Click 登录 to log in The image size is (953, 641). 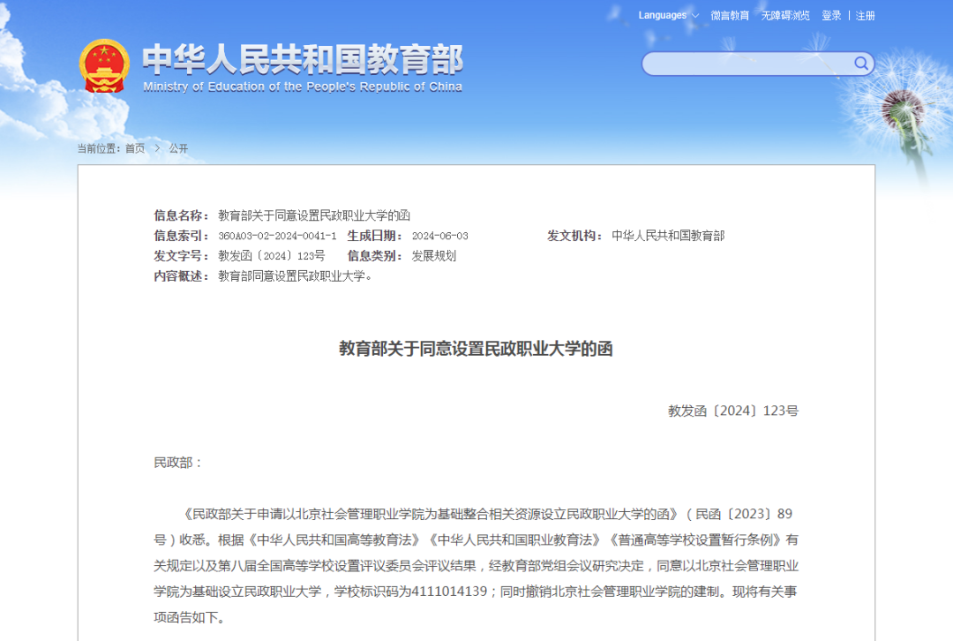coord(831,15)
